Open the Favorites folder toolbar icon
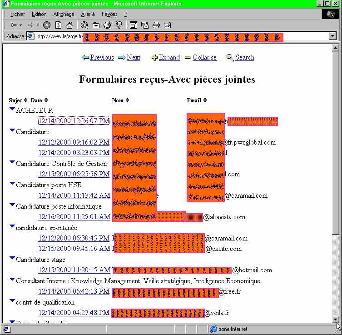The image size is (342, 335). click(96, 25)
